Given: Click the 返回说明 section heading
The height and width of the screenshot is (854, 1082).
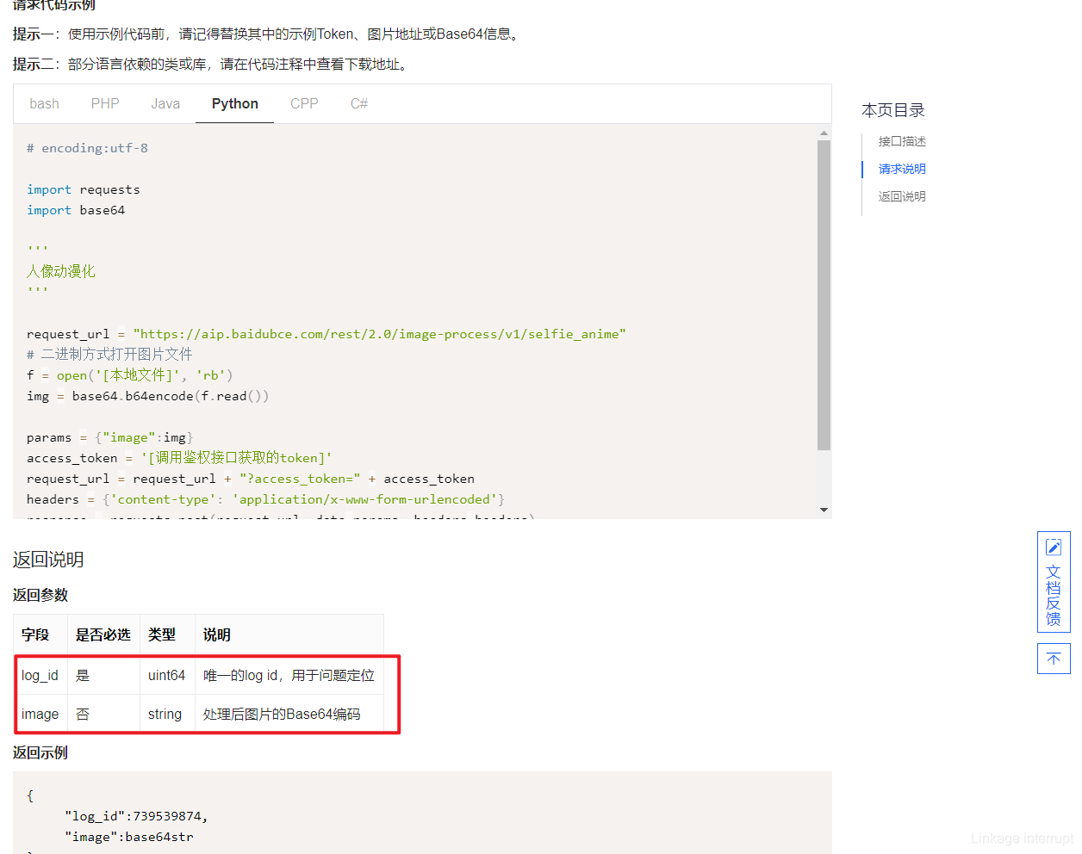Looking at the screenshot, I should (48, 560).
